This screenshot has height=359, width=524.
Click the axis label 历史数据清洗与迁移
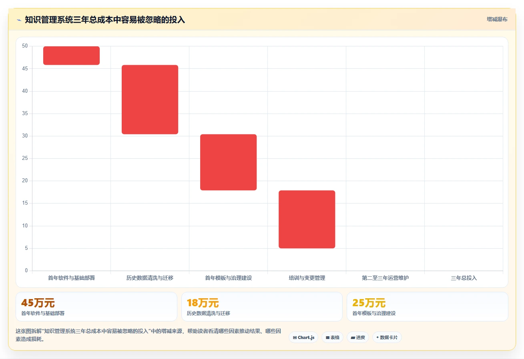pos(150,278)
